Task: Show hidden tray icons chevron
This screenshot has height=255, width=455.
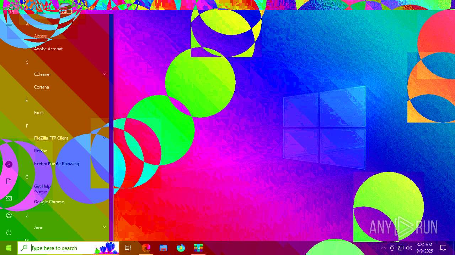Action: click(384, 248)
